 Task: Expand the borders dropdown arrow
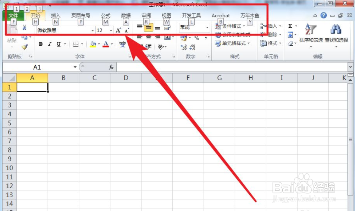(82, 44)
